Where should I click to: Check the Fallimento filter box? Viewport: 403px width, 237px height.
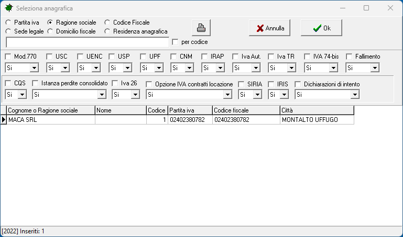coord(349,57)
